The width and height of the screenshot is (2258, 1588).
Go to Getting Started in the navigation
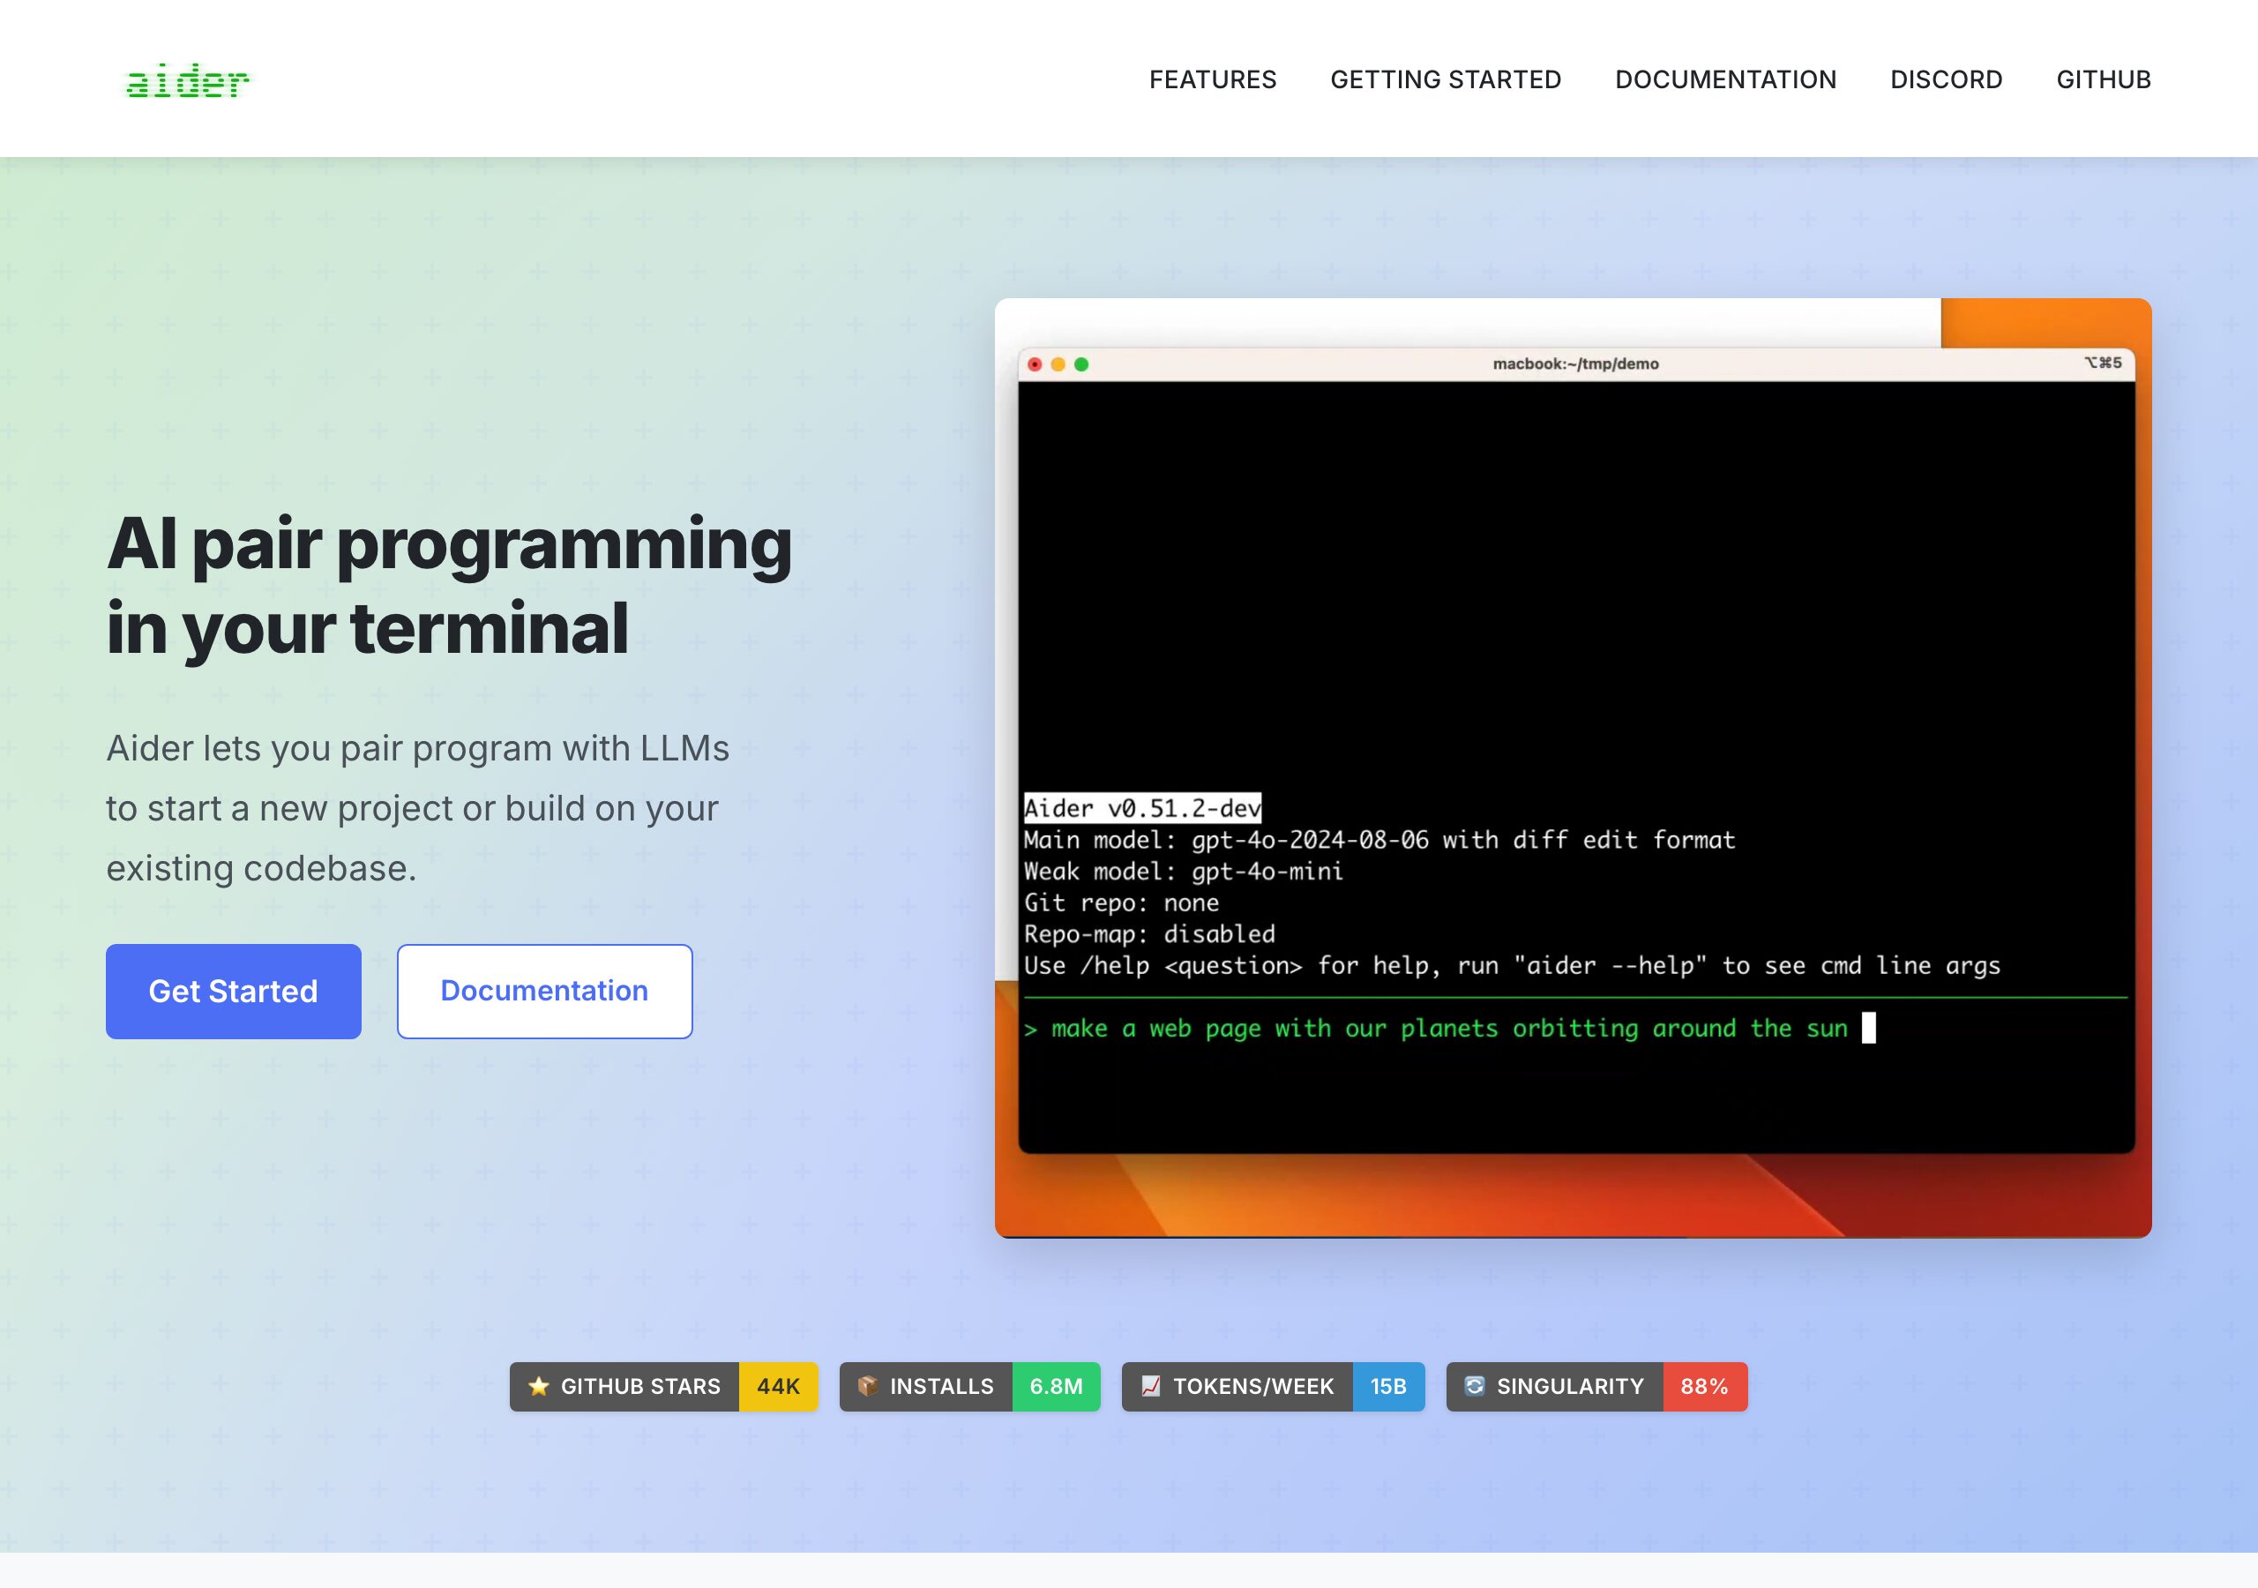(x=1446, y=79)
